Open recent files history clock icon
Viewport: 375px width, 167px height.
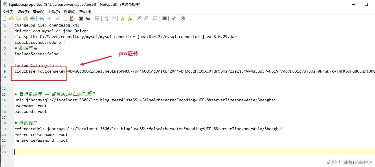(x=32, y=18)
